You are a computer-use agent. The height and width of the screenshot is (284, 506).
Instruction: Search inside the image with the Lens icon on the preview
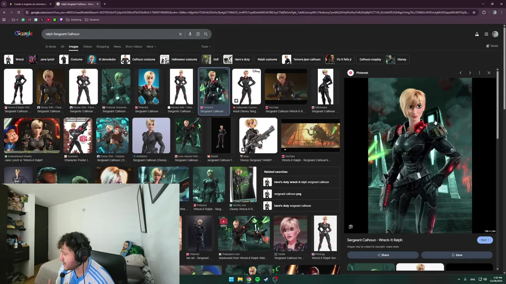[x=351, y=227]
